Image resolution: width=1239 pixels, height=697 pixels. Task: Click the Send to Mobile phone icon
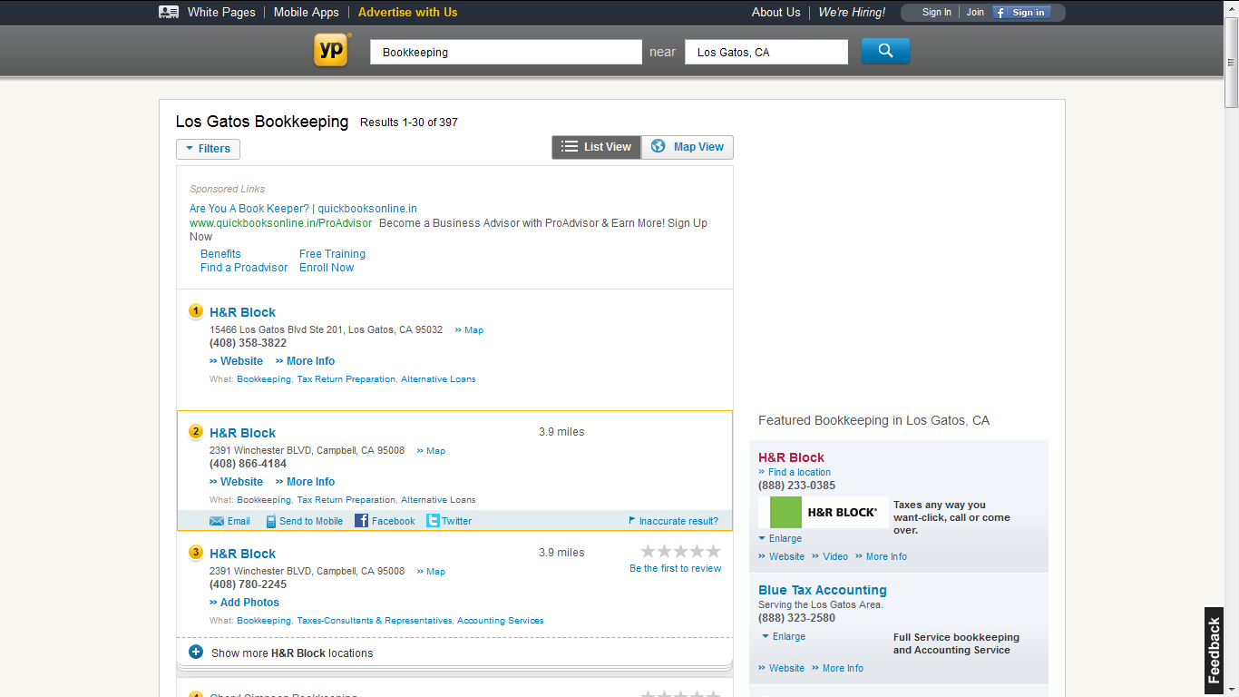coord(270,521)
